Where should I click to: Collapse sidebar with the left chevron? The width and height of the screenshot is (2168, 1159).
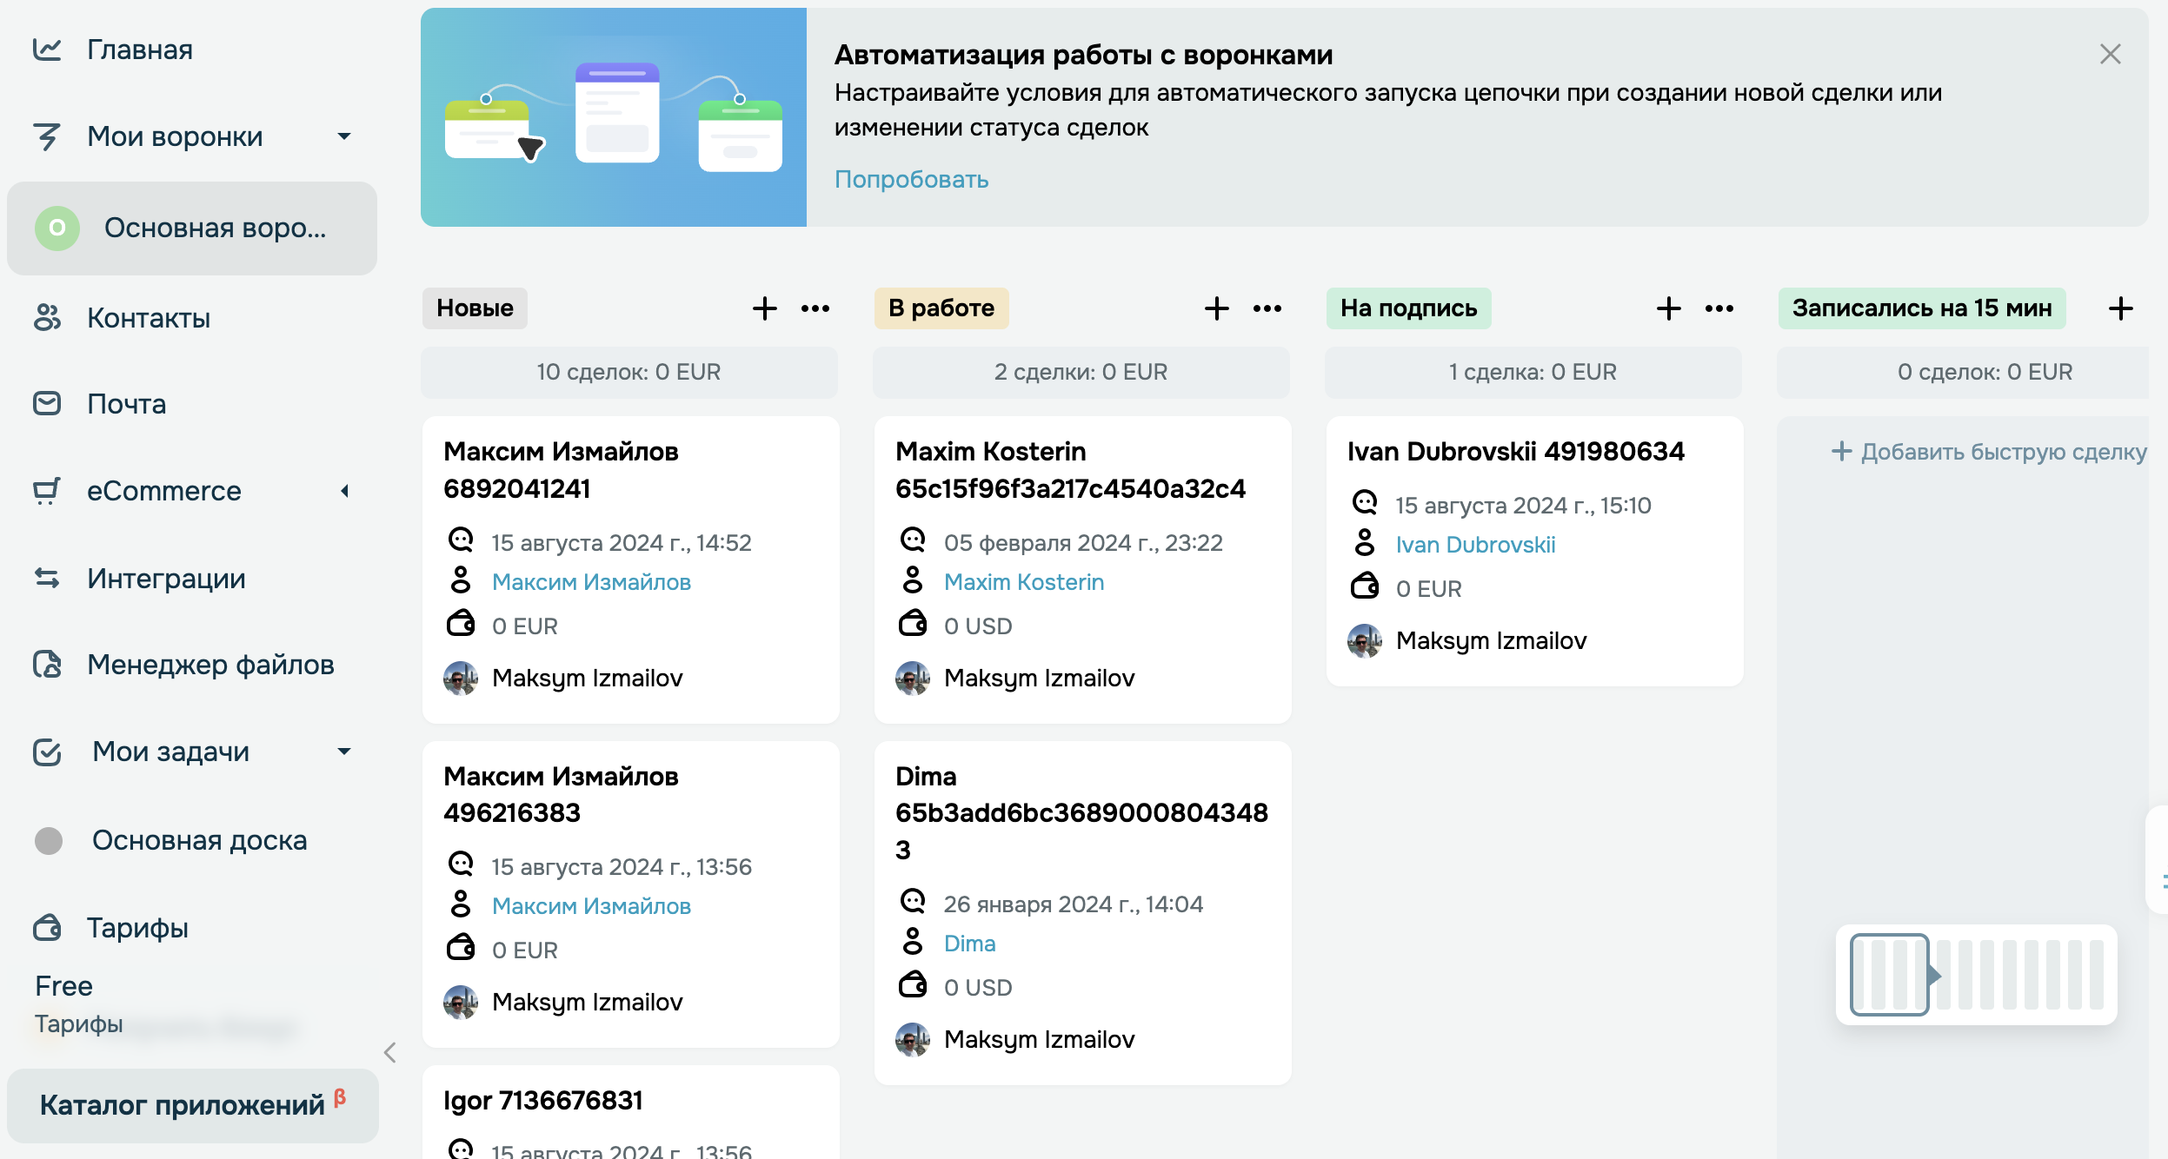click(x=390, y=1053)
